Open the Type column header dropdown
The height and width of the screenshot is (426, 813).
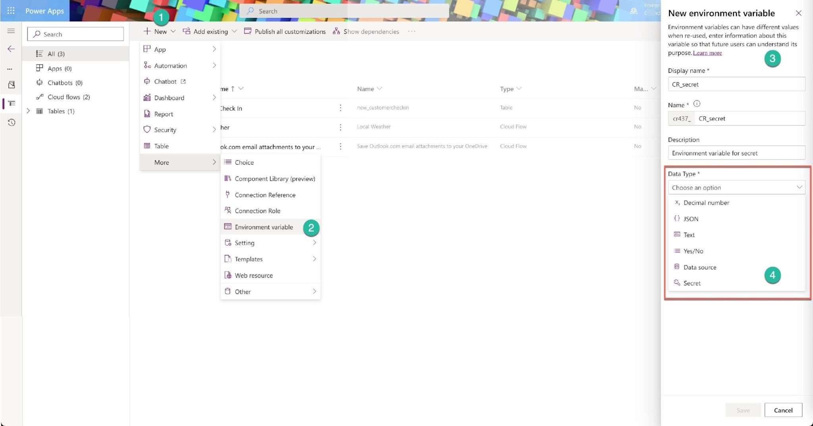tap(511, 89)
